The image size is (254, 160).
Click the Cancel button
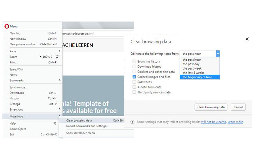click(238, 107)
